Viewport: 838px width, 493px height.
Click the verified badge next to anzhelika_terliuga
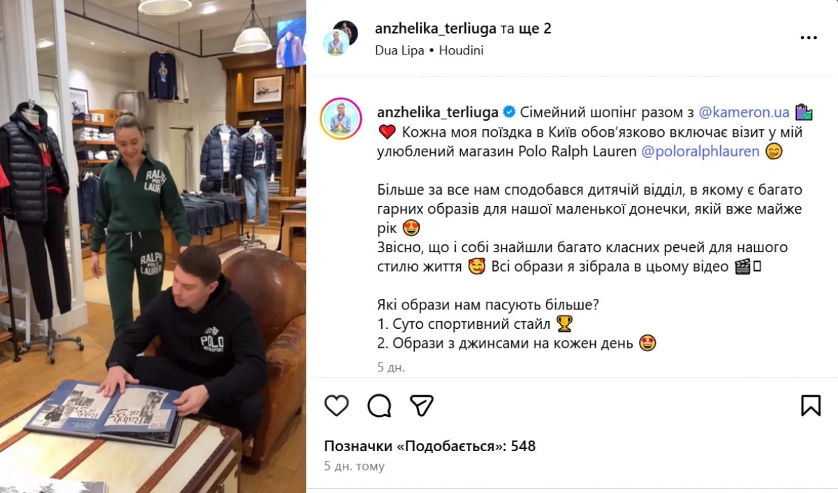(510, 112)
